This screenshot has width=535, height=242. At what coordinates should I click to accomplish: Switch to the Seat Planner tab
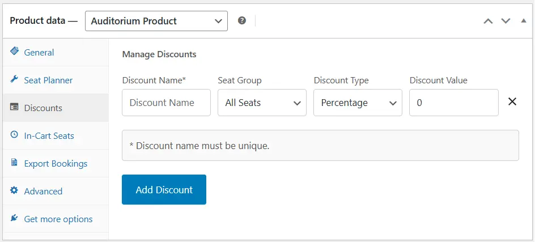[x=48, y=80]
